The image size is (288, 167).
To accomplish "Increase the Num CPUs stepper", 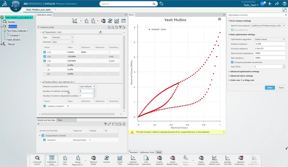I will click(284, 66).
